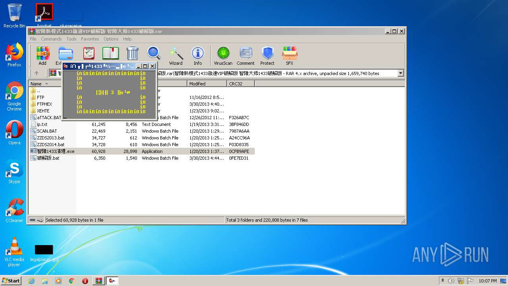This screenshot has height=286, width=508.
Task: Click the Find magnifier toolbar icon
Action: (154, 54)
